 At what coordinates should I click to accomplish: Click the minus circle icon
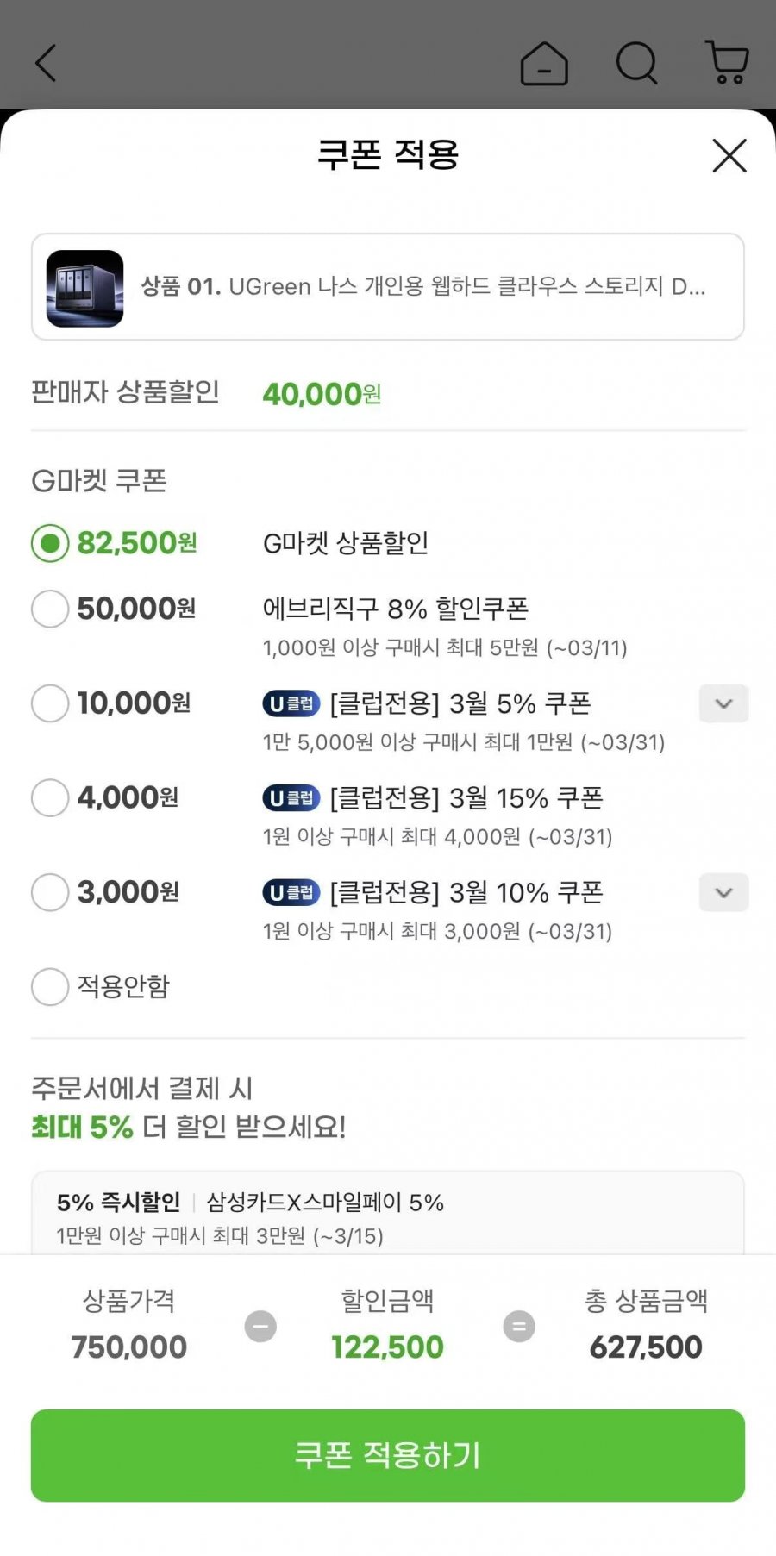click(260, 1326)
